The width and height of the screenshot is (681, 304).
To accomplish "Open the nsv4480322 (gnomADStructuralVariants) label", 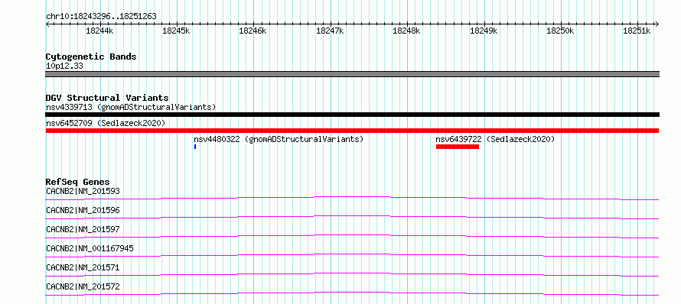I will click(279, 139).
